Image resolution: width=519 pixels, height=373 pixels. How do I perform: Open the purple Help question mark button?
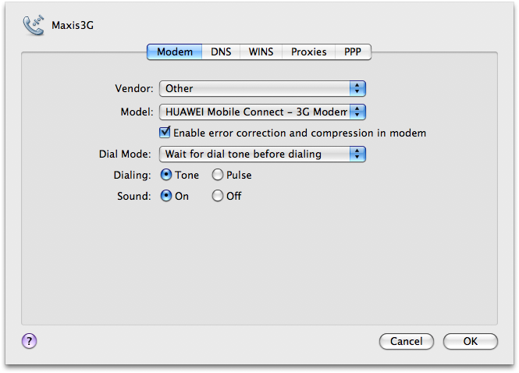(x=30, y=340)
